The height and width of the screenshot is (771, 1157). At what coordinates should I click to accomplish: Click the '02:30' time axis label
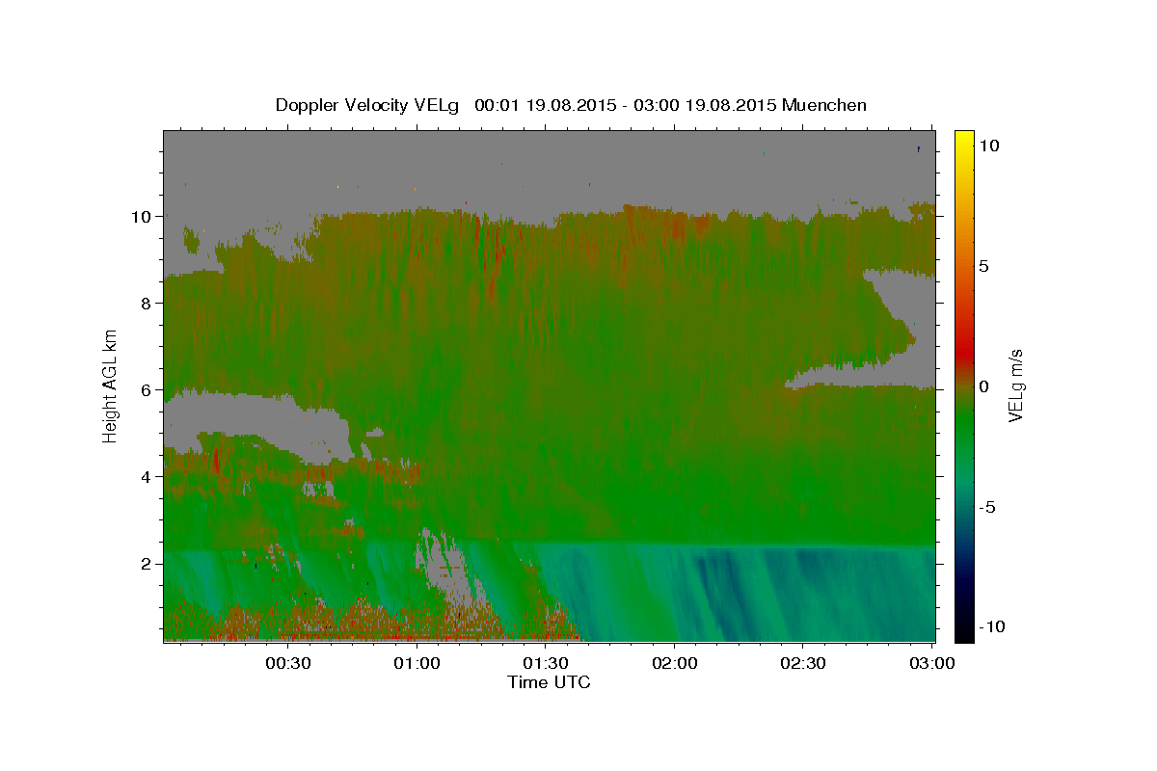click(x=804, y=663)
